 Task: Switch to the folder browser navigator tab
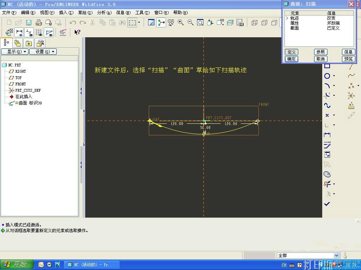18,43
